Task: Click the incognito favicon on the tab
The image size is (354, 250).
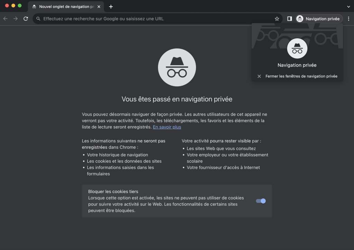Action: (34, 7)
